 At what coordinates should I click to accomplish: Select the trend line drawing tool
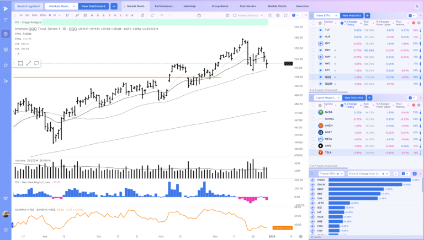coord(28,63)
